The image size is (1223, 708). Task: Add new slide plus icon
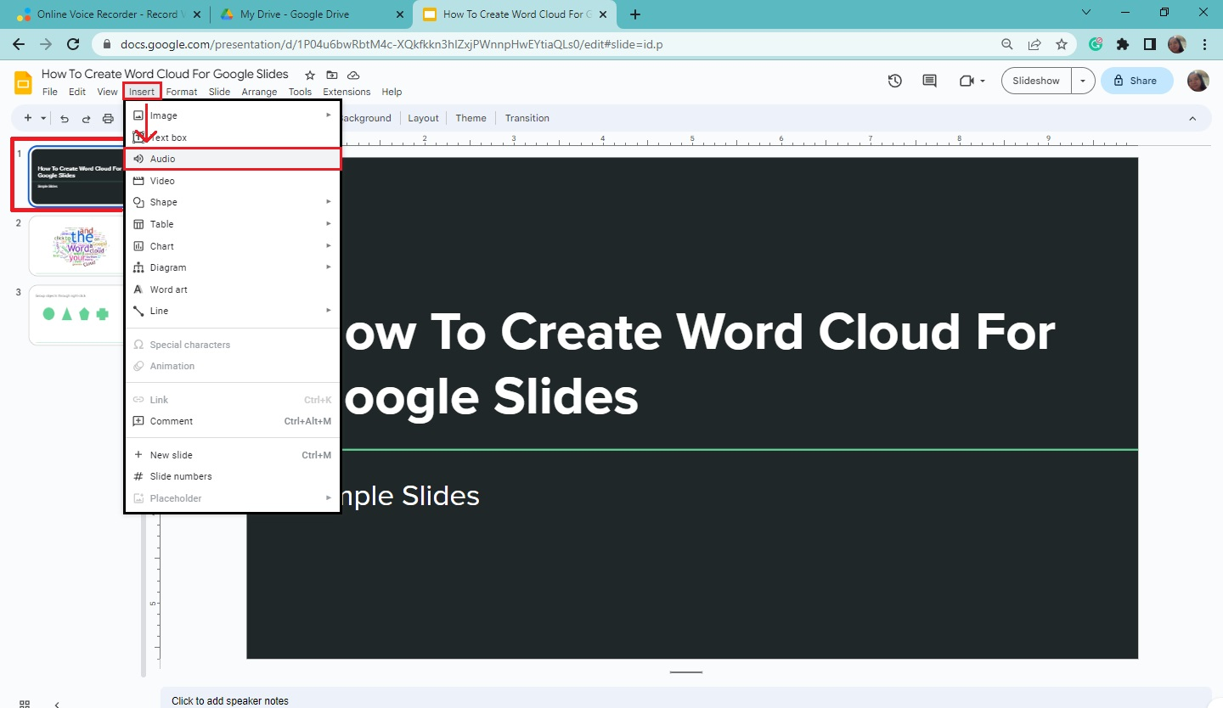pos(28,119)
